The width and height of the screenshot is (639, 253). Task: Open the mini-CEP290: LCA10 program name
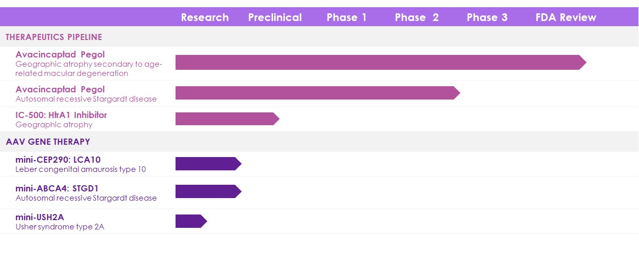coord(58,160)
